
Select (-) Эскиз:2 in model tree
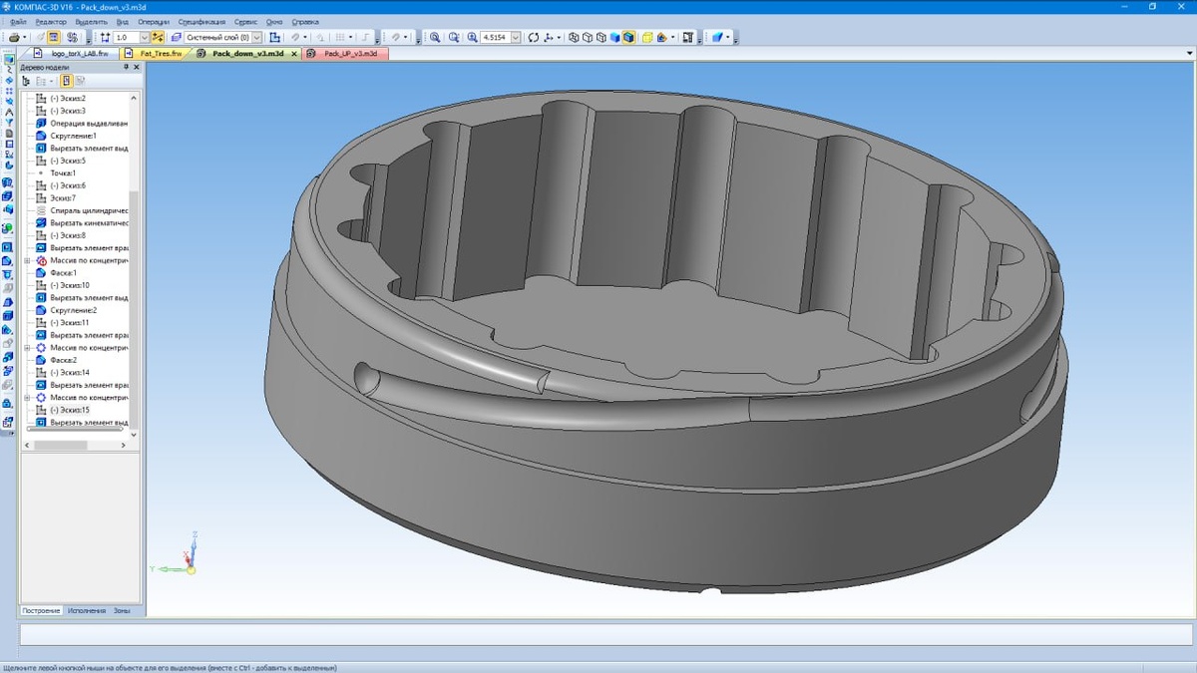[68, 99]
